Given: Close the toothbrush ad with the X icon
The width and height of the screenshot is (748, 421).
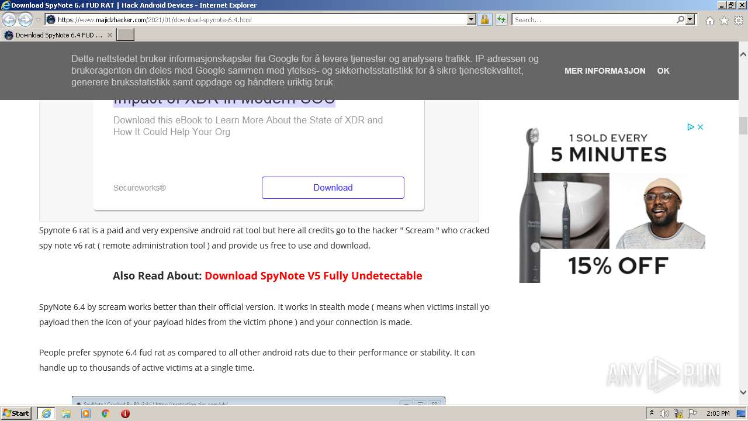Looking at the screenshot, I should click(700, 127).
